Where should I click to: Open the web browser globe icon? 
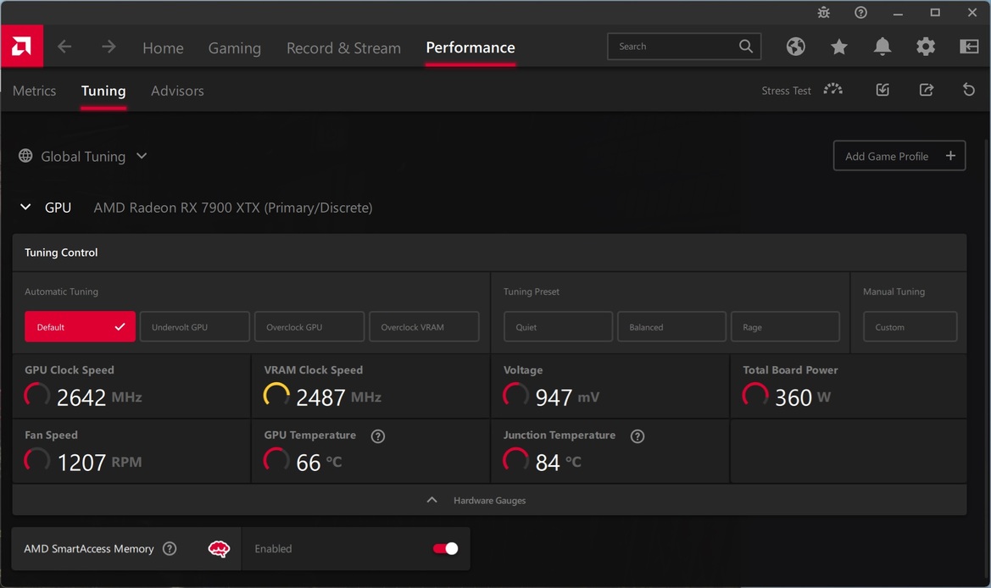(796, 46)
